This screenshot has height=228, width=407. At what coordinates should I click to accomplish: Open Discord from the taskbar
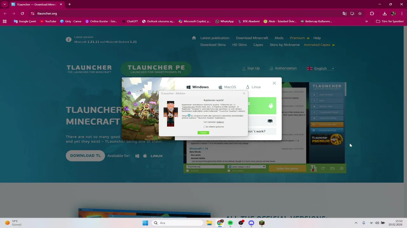point(251,223)
